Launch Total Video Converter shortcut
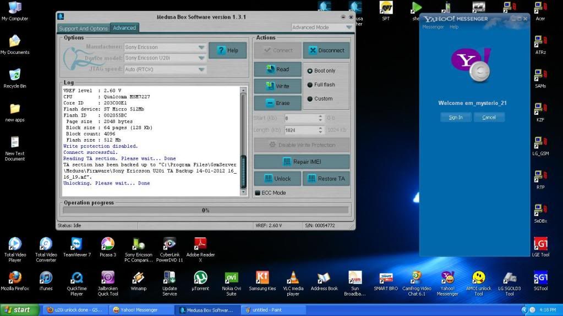Image resolution: width=563 pixels, height=316 pixels. [46, 250]
